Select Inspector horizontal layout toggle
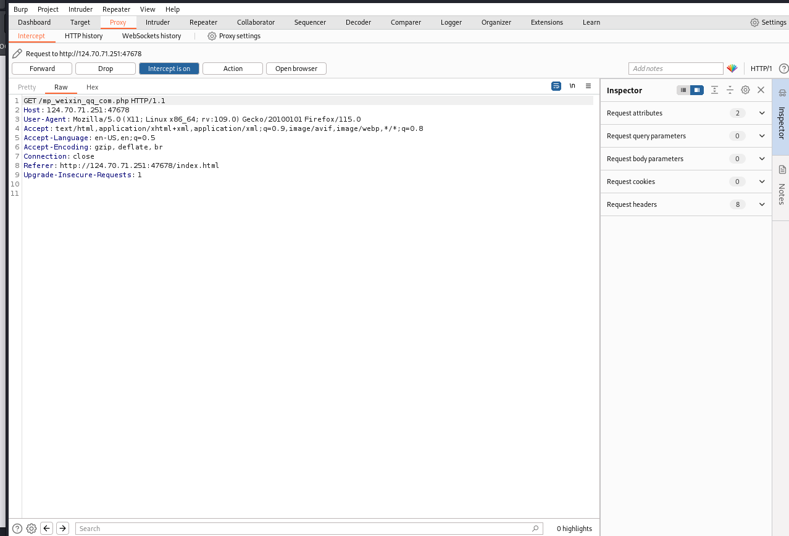The image size is (789, 536). (x=683, y=90)
